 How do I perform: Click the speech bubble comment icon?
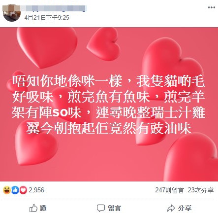(101, 208)
